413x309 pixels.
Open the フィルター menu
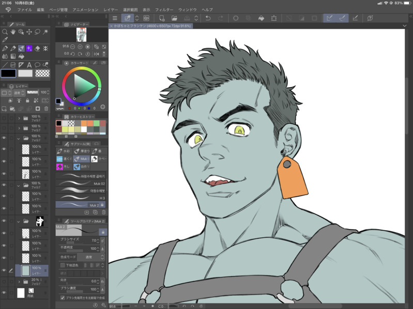(164, 10)
